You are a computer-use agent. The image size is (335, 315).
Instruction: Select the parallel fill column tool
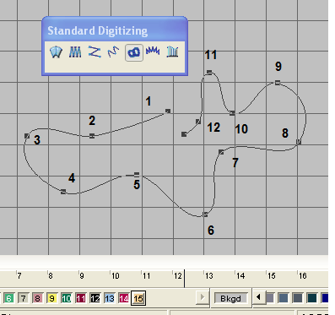(172, 52)
